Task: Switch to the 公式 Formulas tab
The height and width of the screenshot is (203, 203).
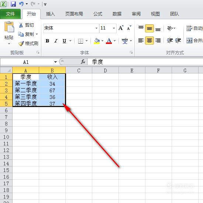Action: (98, 14)
